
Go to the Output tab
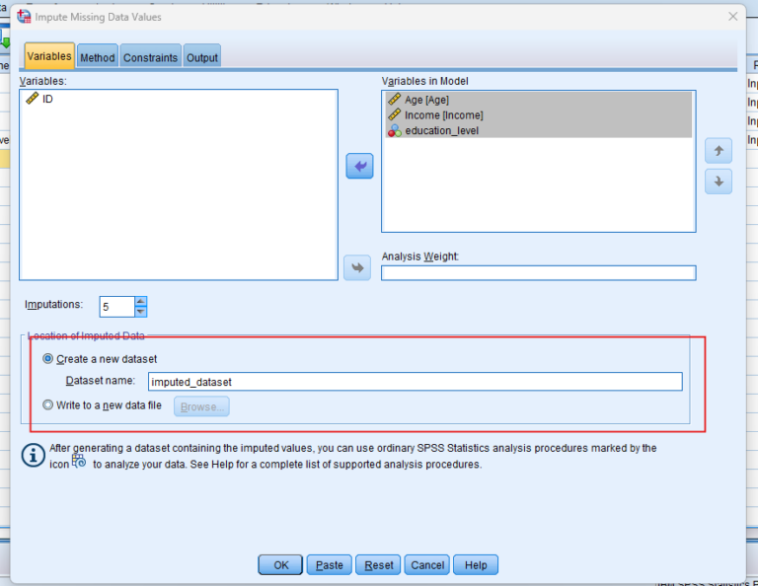tap(202, 57)
